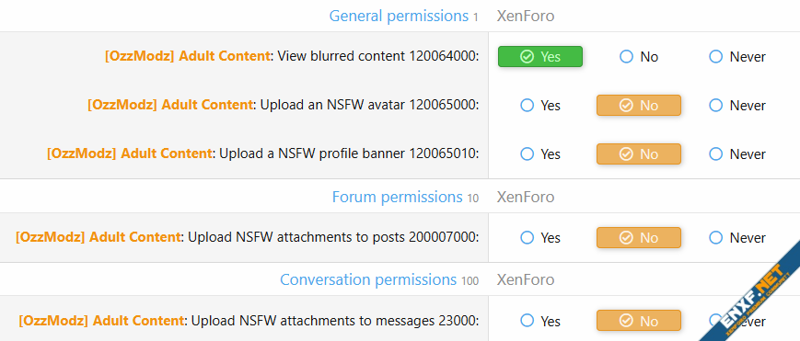Select Yes for Upload an NSFW avatar

(x=540, y=106)
